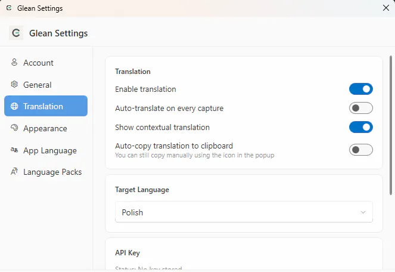Enable Auto-copy translation to clipboard
This screenshot has width=395, height=272.
(360, 150)
